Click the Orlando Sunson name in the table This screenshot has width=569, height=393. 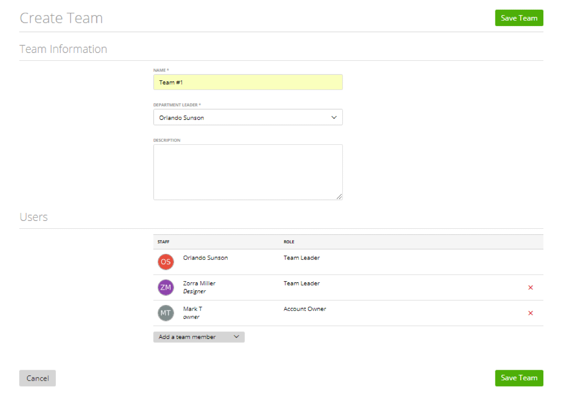(x=205, y=257)
